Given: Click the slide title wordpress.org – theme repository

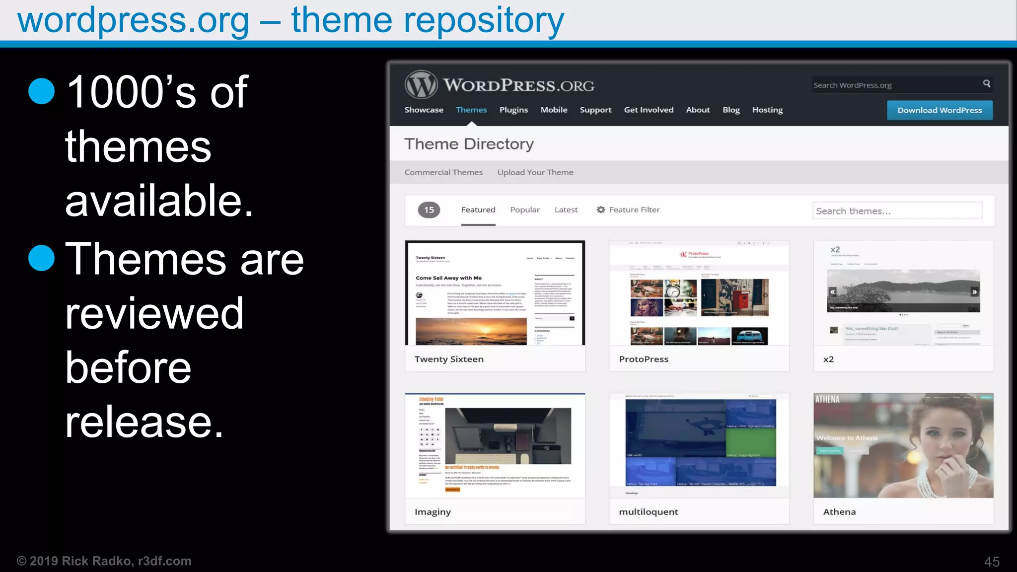Looking at the screenshot, I should [x=291, y=20].
